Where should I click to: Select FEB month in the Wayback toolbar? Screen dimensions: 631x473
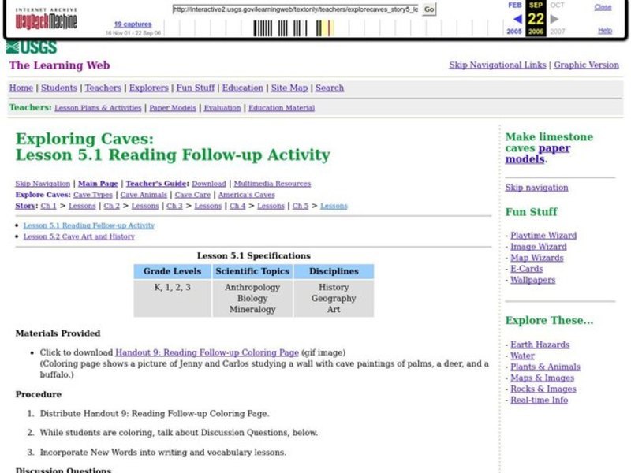[514, 5]
